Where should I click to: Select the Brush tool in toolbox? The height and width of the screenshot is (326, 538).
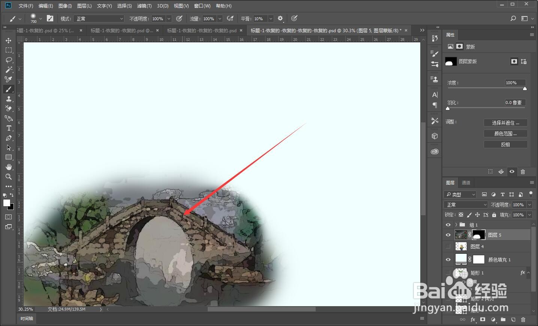pos(9,89)
